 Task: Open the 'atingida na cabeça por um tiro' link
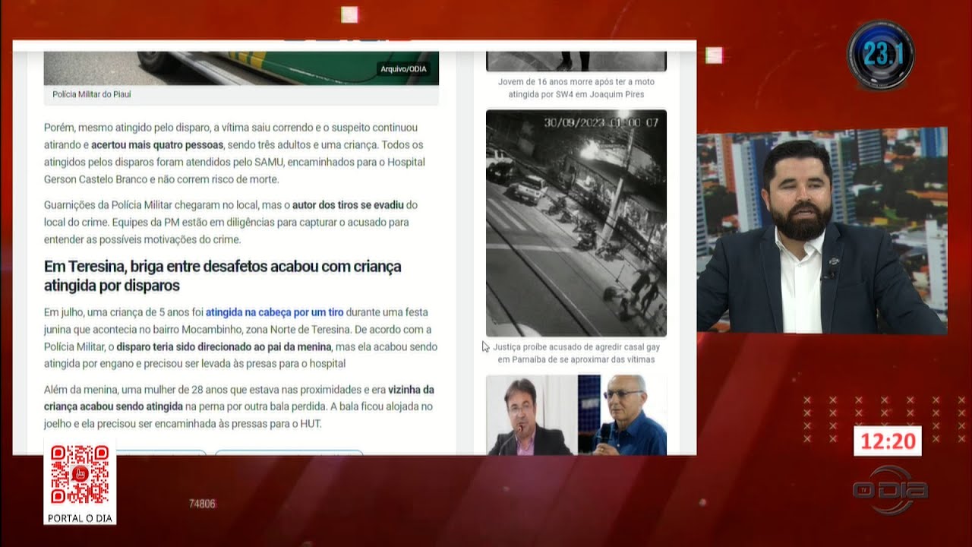[275, 311]
